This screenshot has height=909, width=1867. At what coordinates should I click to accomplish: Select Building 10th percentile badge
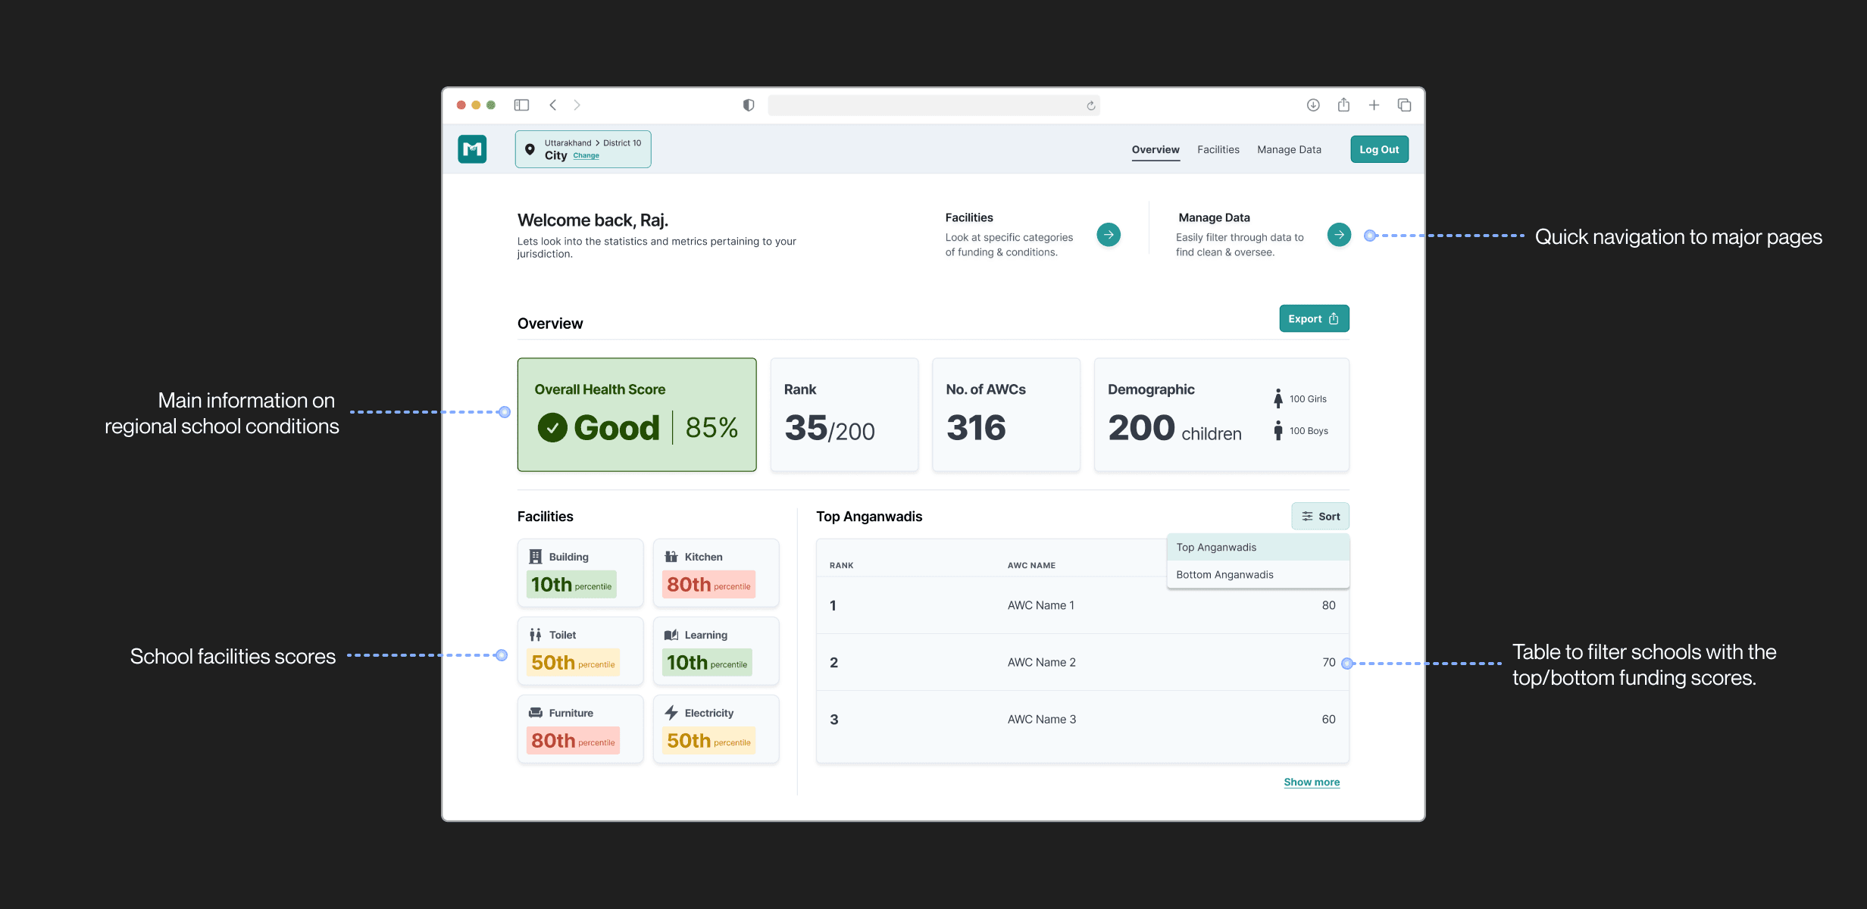point(571,585)
